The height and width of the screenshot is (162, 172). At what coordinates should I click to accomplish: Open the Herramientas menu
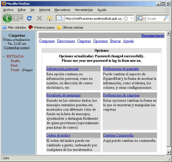[84, 10]
